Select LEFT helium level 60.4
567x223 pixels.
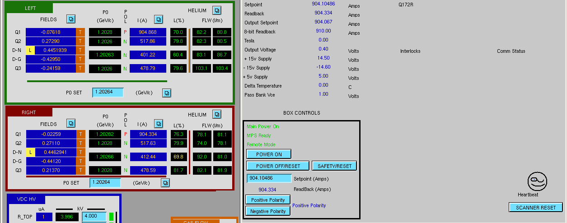click(x=178, y=55)
